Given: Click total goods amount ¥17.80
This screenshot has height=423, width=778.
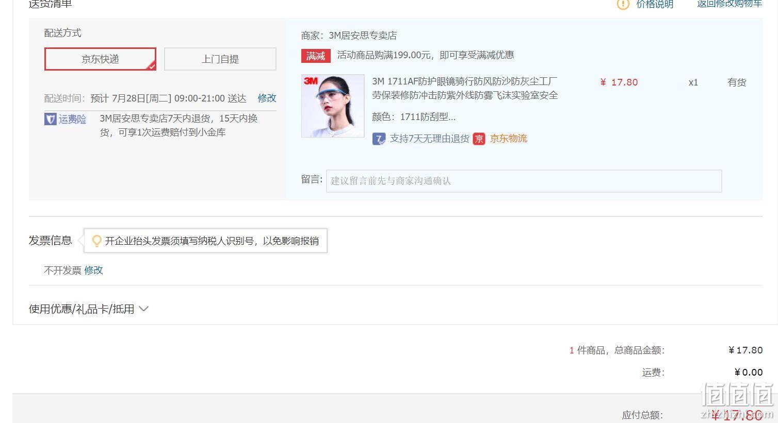Looking at the screenshot, I should [x=745, y=350].
